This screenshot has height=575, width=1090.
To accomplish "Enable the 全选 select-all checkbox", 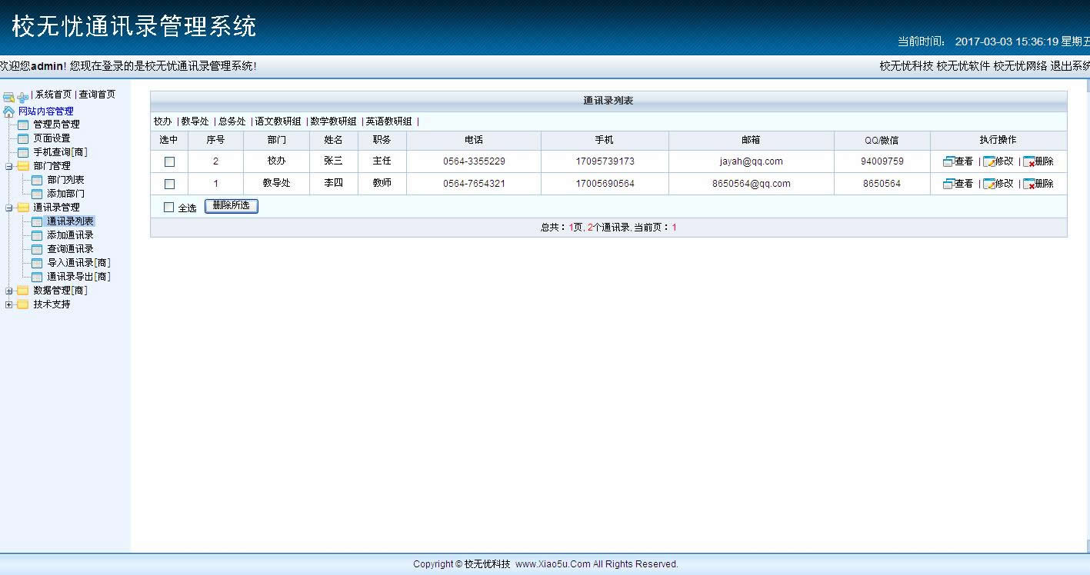I will coord(169,207).
